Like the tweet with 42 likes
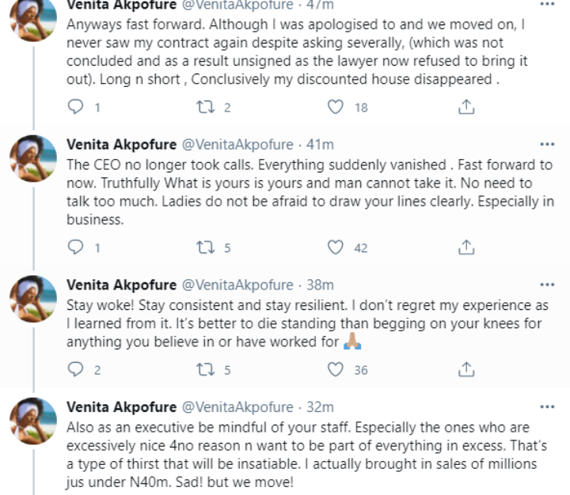This screenshot has height=495, width=570. tap(337, 248)
